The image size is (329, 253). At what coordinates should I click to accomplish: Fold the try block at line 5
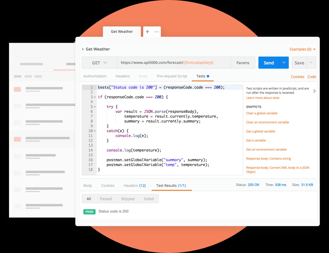tap(95, 107)
